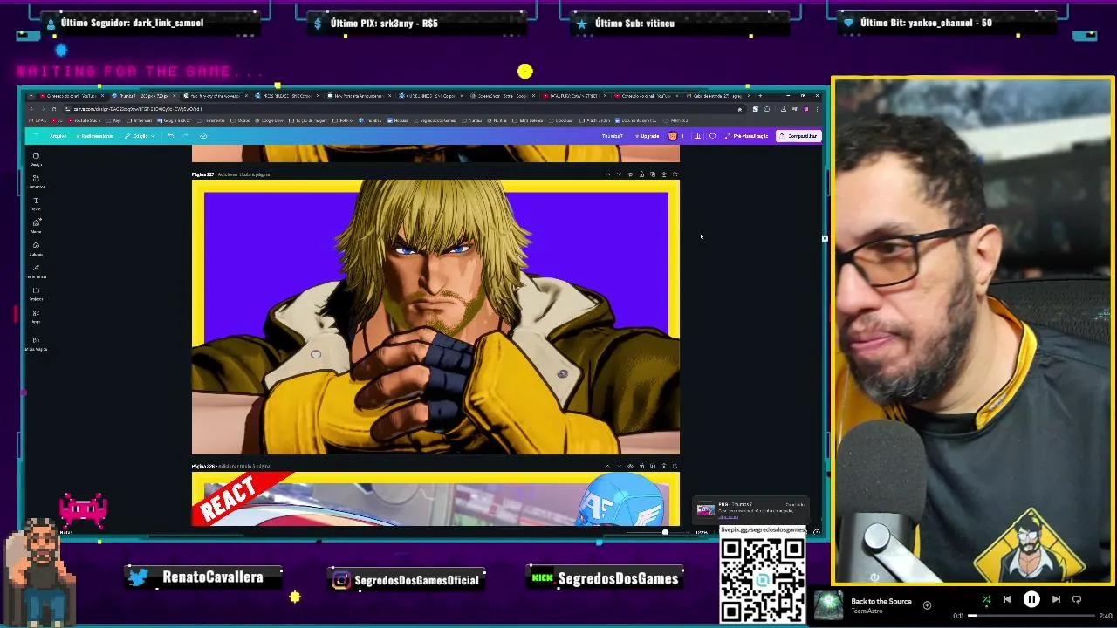Select the Ken character image on Página 227

[x=435, y=317]
